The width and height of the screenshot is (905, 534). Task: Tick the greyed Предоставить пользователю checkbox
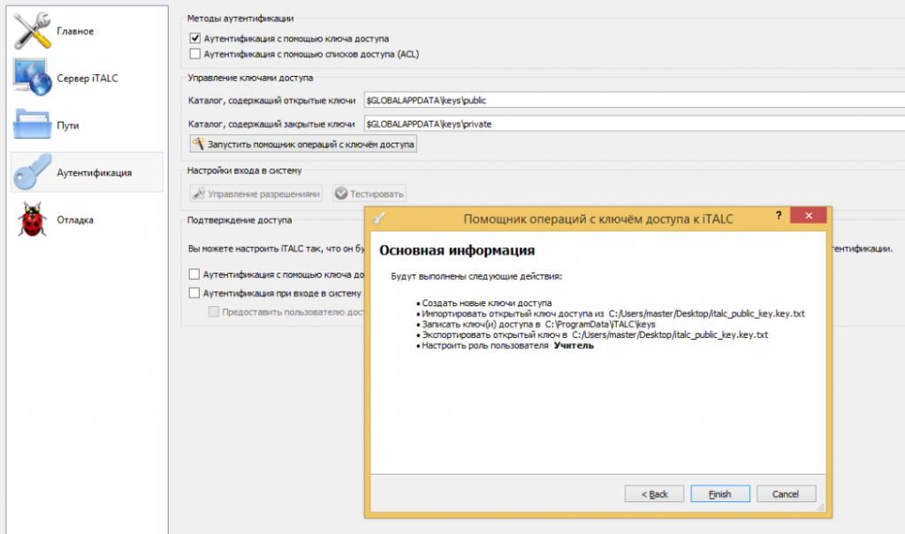214,312
